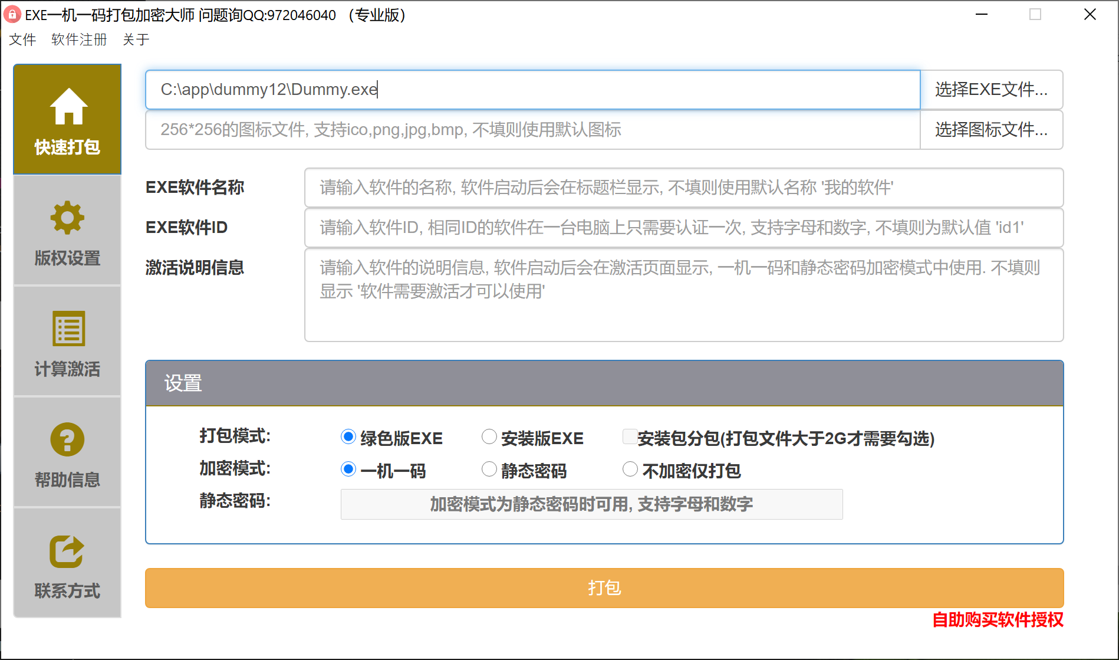The image size is (1119, 660).
Task: Open 自助购买软件授权 link
Action: [x=998, y=620]
